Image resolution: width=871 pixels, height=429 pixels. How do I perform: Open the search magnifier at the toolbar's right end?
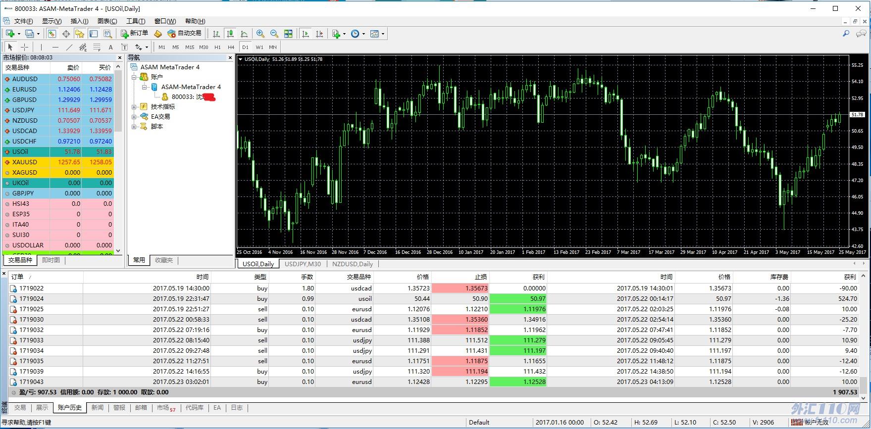pos(846,34)
